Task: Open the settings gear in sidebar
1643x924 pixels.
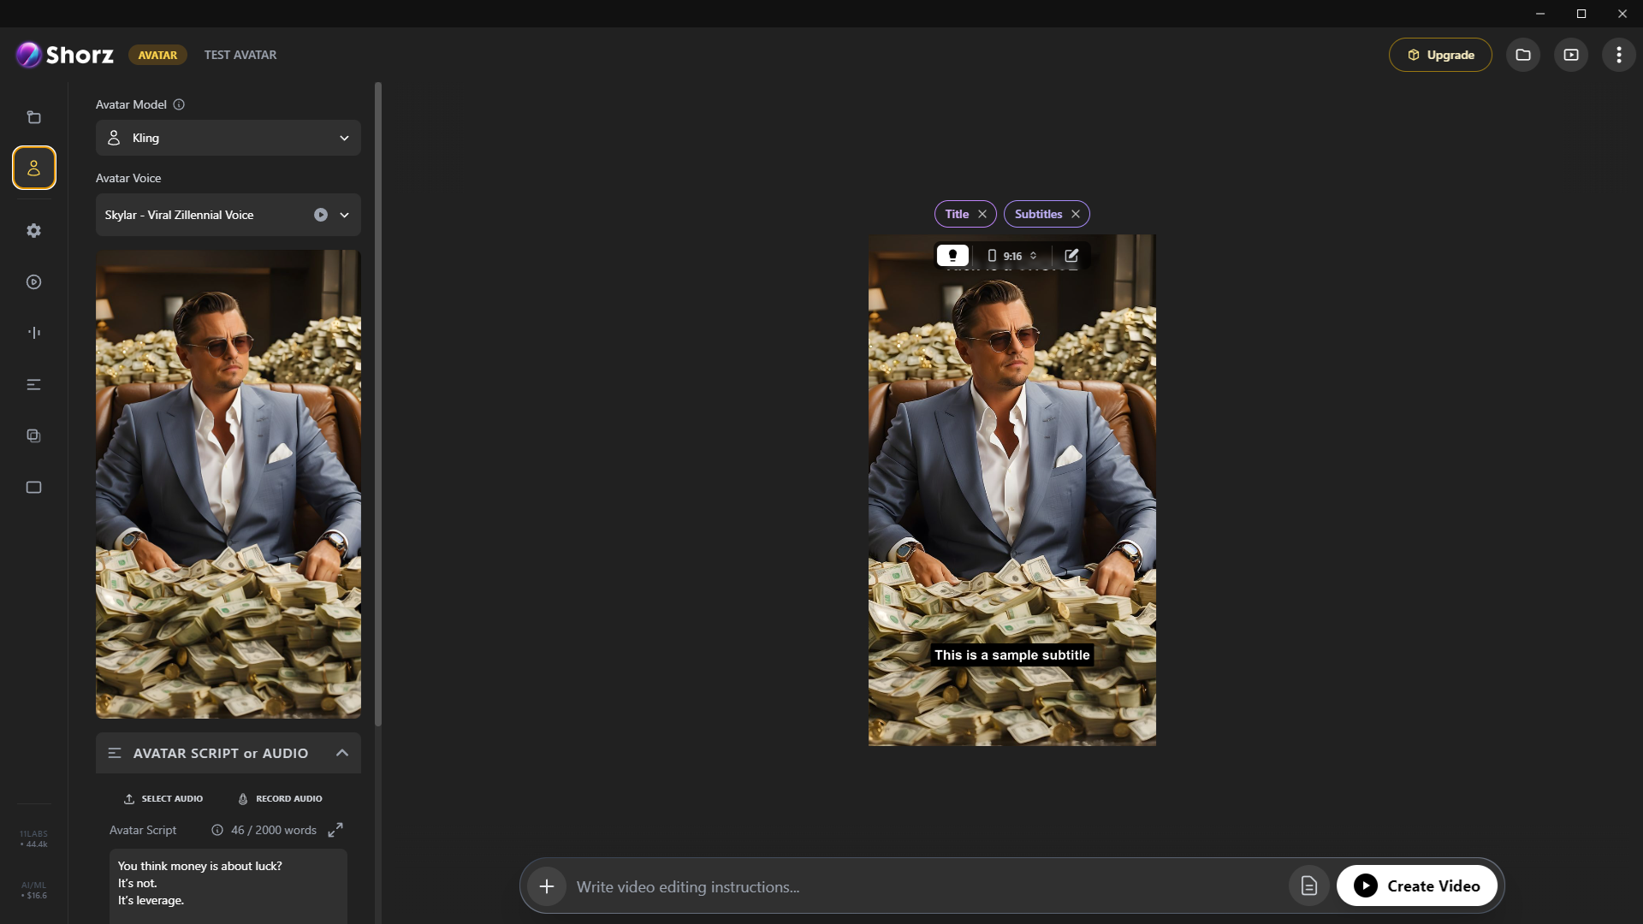Action: click(x=34, y=231)
